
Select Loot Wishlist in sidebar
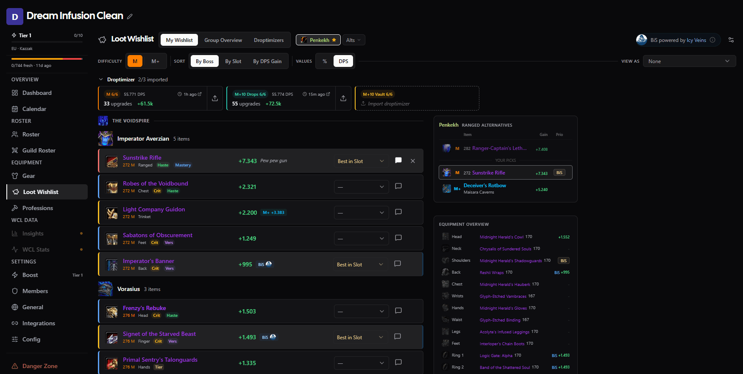(x=47, y=192)
